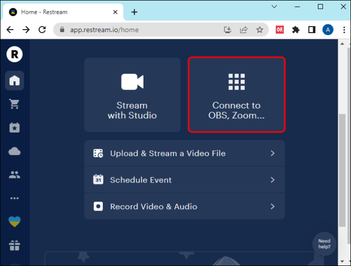Open the gift rewards sidebar icon

point(15,246)
